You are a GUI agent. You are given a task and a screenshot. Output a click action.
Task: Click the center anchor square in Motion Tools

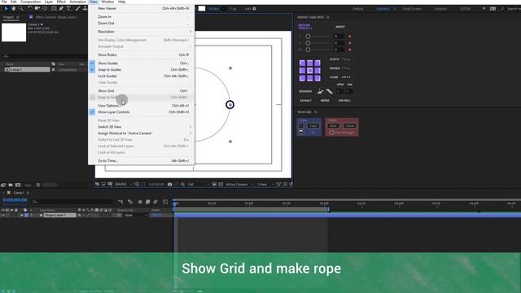click(309, 71)
